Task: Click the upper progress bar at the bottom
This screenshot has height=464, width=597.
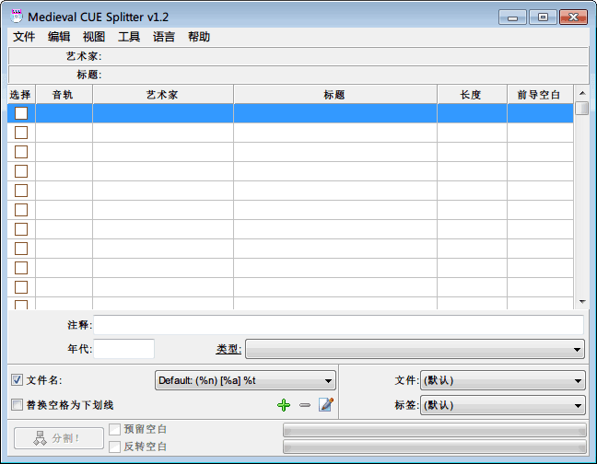Action: (434, 430)
